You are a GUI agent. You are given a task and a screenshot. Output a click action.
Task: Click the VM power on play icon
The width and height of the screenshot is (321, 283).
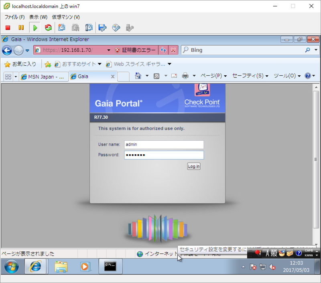35,28
